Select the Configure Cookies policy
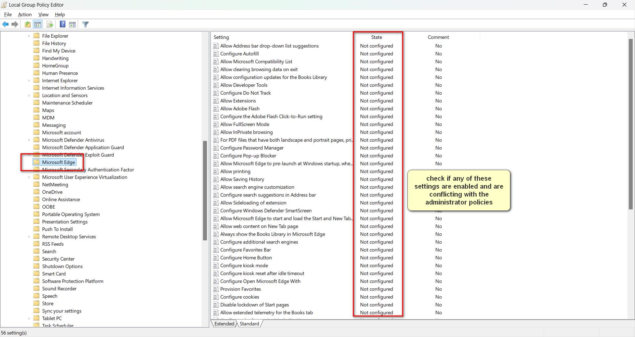Image resolution: width=635 pixels, height=337 pixels. pyautogui.click(x=239, y=297)
